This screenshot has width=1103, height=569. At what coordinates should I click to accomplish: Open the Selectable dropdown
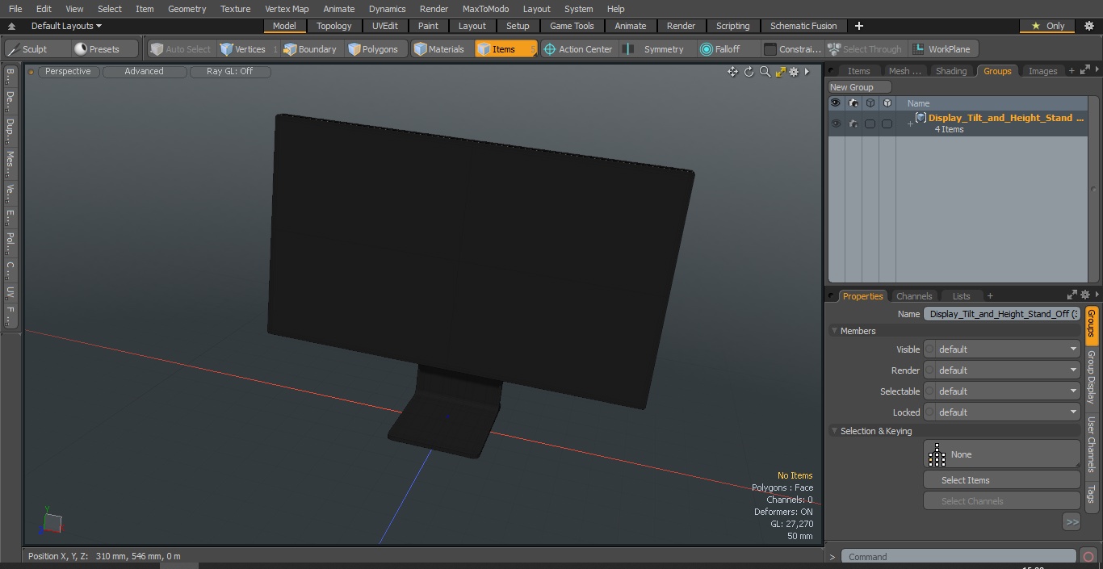coord(1002,391)
